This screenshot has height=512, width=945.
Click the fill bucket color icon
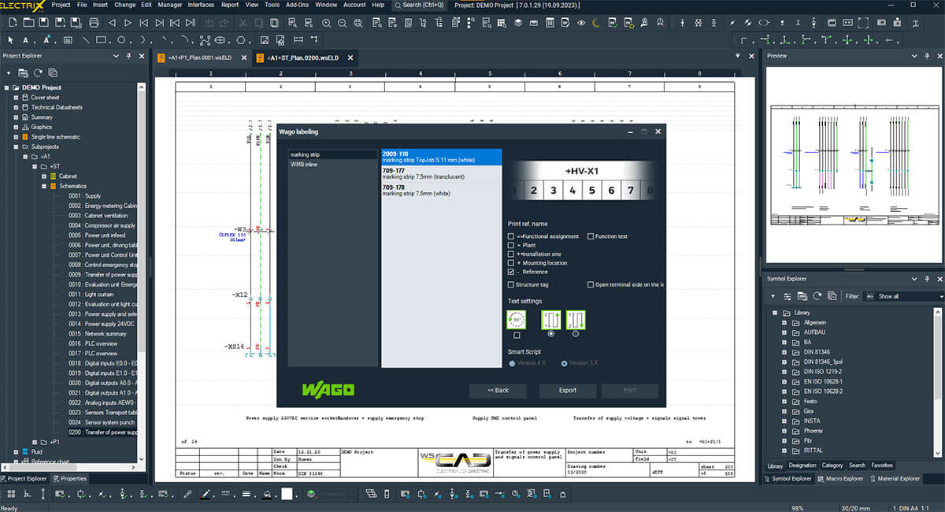tap(267, 494)
